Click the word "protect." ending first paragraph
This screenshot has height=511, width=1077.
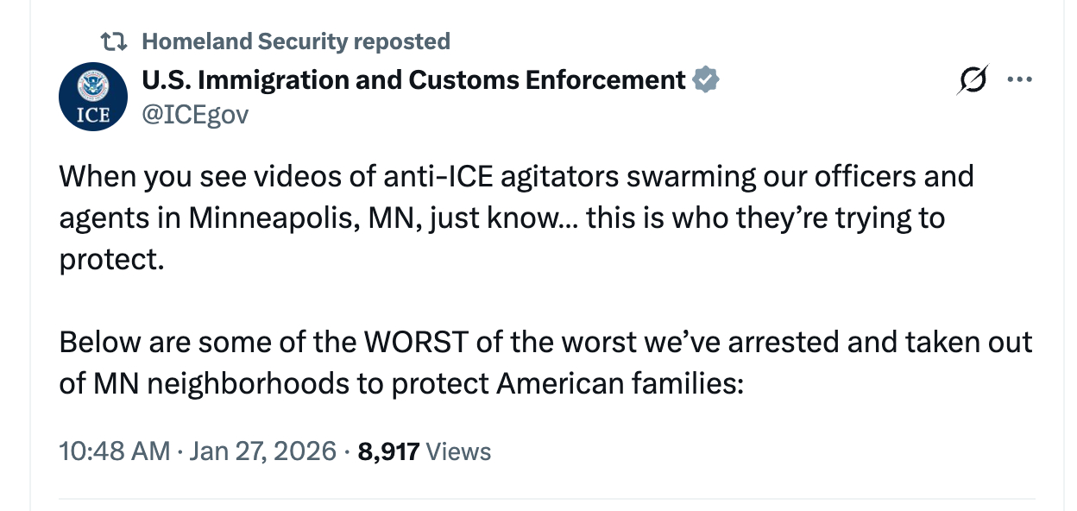click(x=110, y=258)
